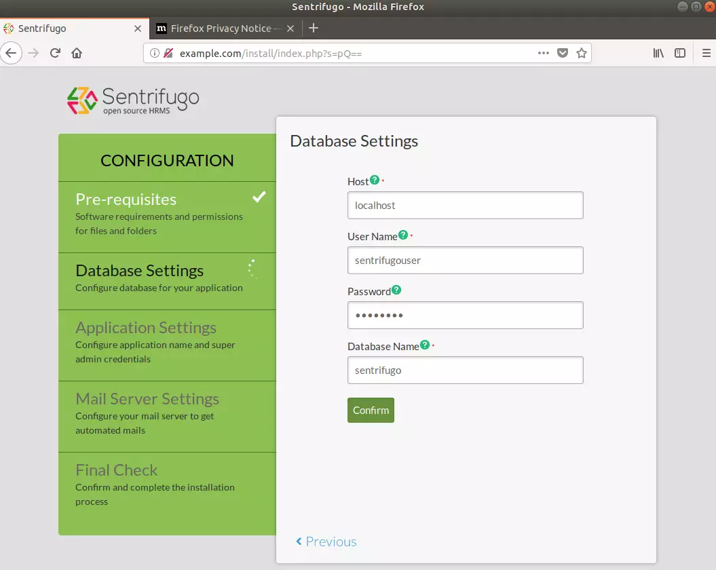Minimize the Firefox window

tap(683, 6)
